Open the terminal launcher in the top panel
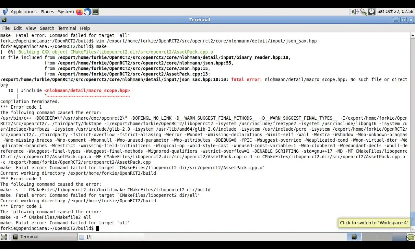This screenshot has width=415, height=249. coord(95,12)
